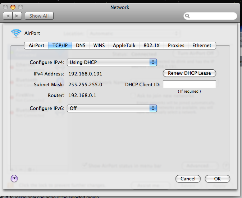Image resolution: width=242 pixels, height=198 pixels.
Task: Click the back arrow navigation button
Action: [x=8, y=16]
